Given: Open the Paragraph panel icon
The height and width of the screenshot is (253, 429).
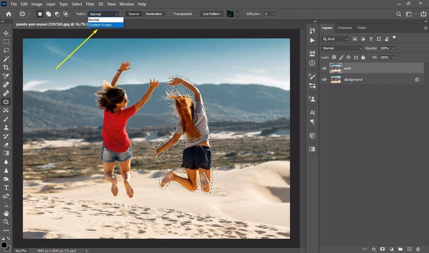Looking at the screenshot, I should pos(312,122).
